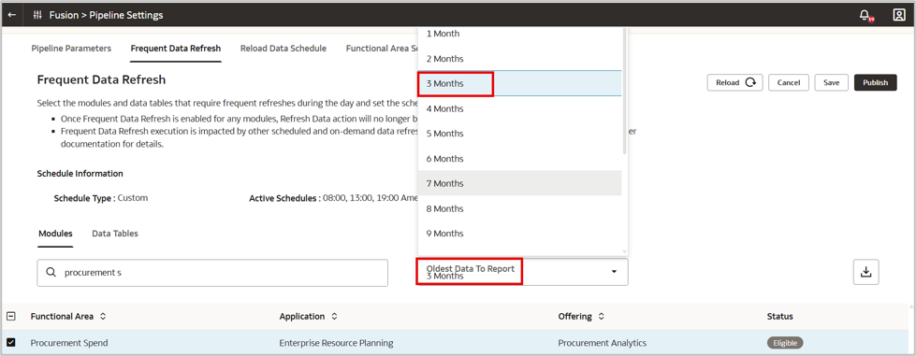The image size is (916, 356).
Task: Click the search magnifier icon
Action: pyautogui.click(x=51, y=273)
